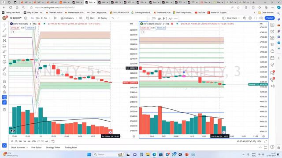This screenshot has height=158, width=282.
Task: Collapse the Nifty 50 chart indicator legend
Action: point(12,32)
